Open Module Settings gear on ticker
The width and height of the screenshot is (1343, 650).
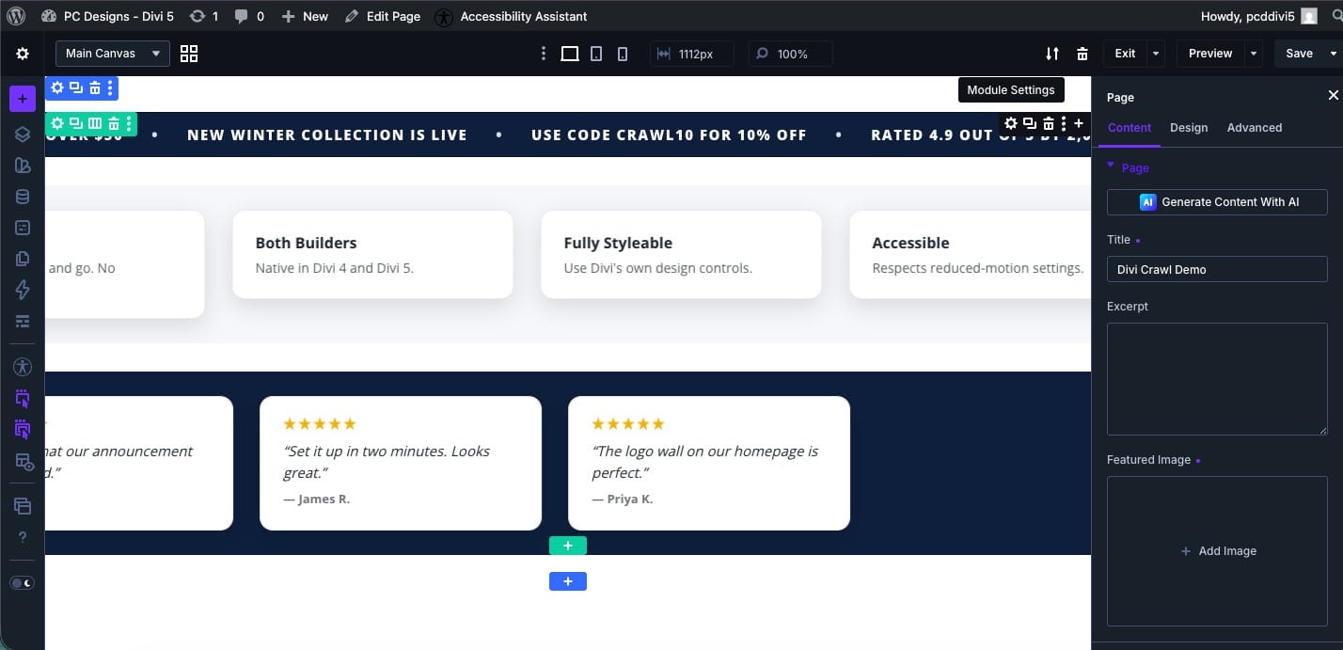point(1011,123)
